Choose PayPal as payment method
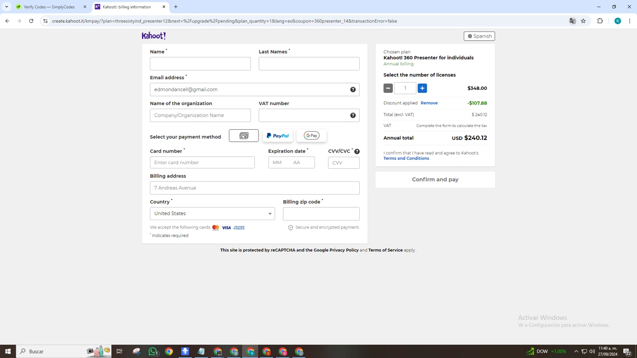 277,136
